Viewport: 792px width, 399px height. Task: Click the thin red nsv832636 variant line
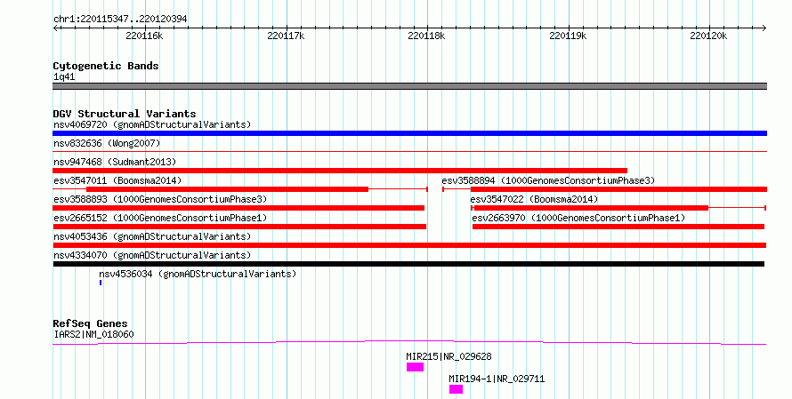coord(409,151)
